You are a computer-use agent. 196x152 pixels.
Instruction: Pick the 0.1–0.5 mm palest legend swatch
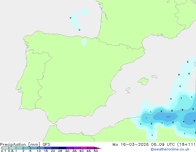(5, 148)
